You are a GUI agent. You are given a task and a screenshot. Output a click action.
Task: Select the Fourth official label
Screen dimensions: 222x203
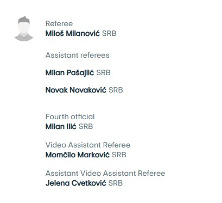coord(70,116)
